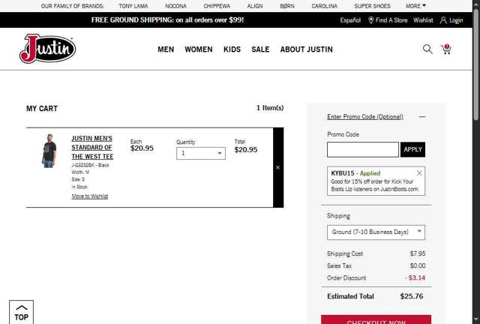Click the Sales Tax $0.00 value

click(418, 265)
